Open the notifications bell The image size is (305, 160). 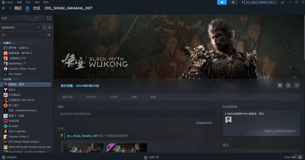[x=233, y=2]
